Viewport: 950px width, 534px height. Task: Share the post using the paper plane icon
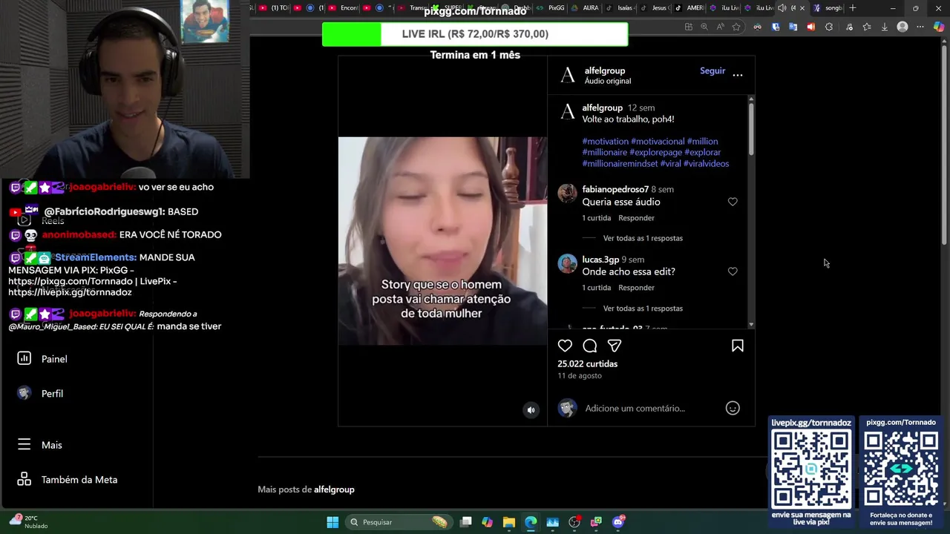tap(615, 346)
